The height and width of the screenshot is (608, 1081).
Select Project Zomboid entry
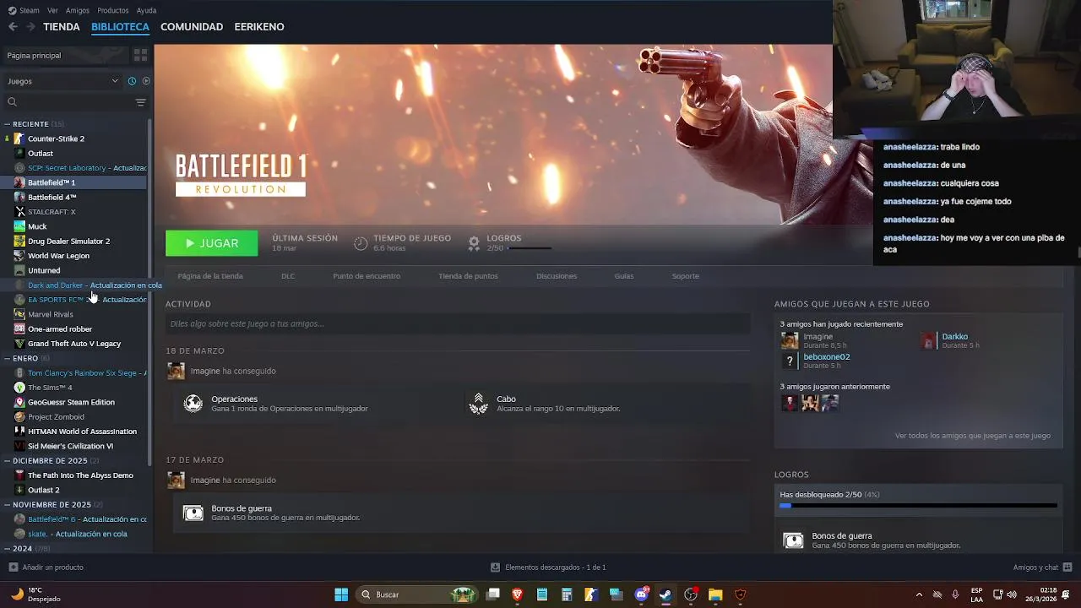(x=56, y=416)
